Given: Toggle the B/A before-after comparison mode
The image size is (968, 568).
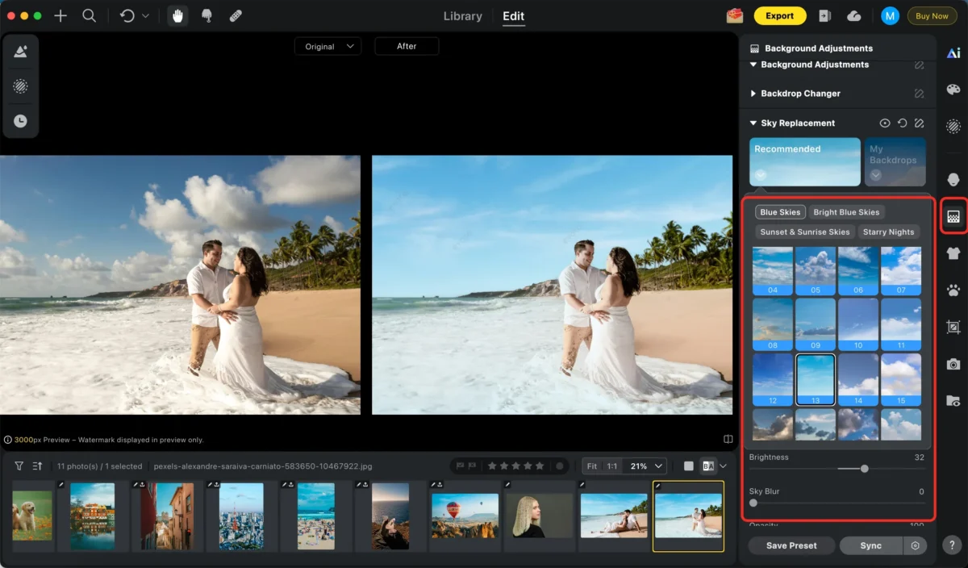Looking at the screenshot, I should pyautogui.click(x=709, y=466).
